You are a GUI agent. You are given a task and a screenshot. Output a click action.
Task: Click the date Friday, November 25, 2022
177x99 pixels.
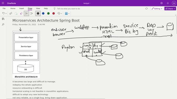(x=24, y=24)
